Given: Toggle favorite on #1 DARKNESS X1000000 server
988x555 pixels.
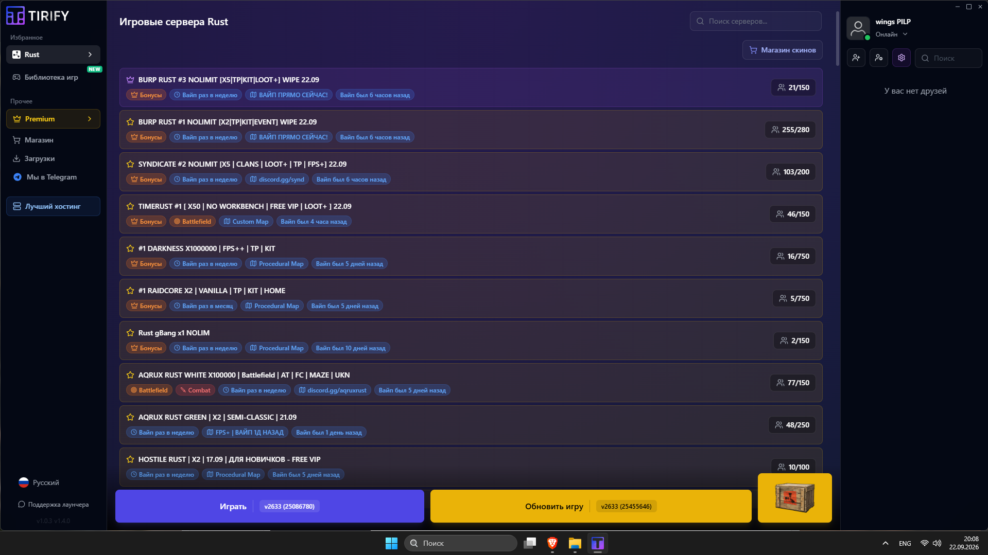Looking at the screenshot, I should click(x=130, y=248).
